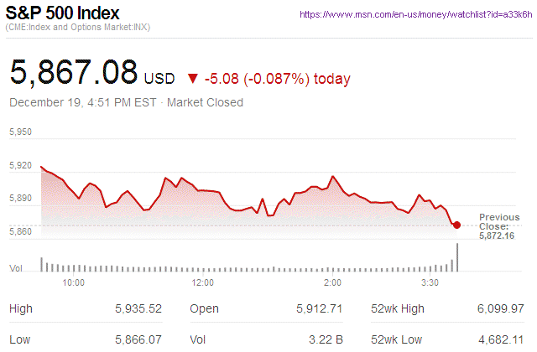Click the Previous Close 5,872.16 label
This screenshot has height=352, width=537.
click(x=499, y=227)
